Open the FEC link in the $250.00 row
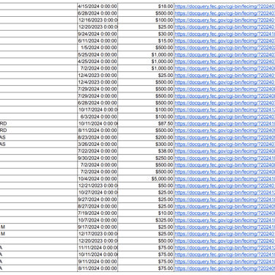The image size is (275, 275). point(225,158)
